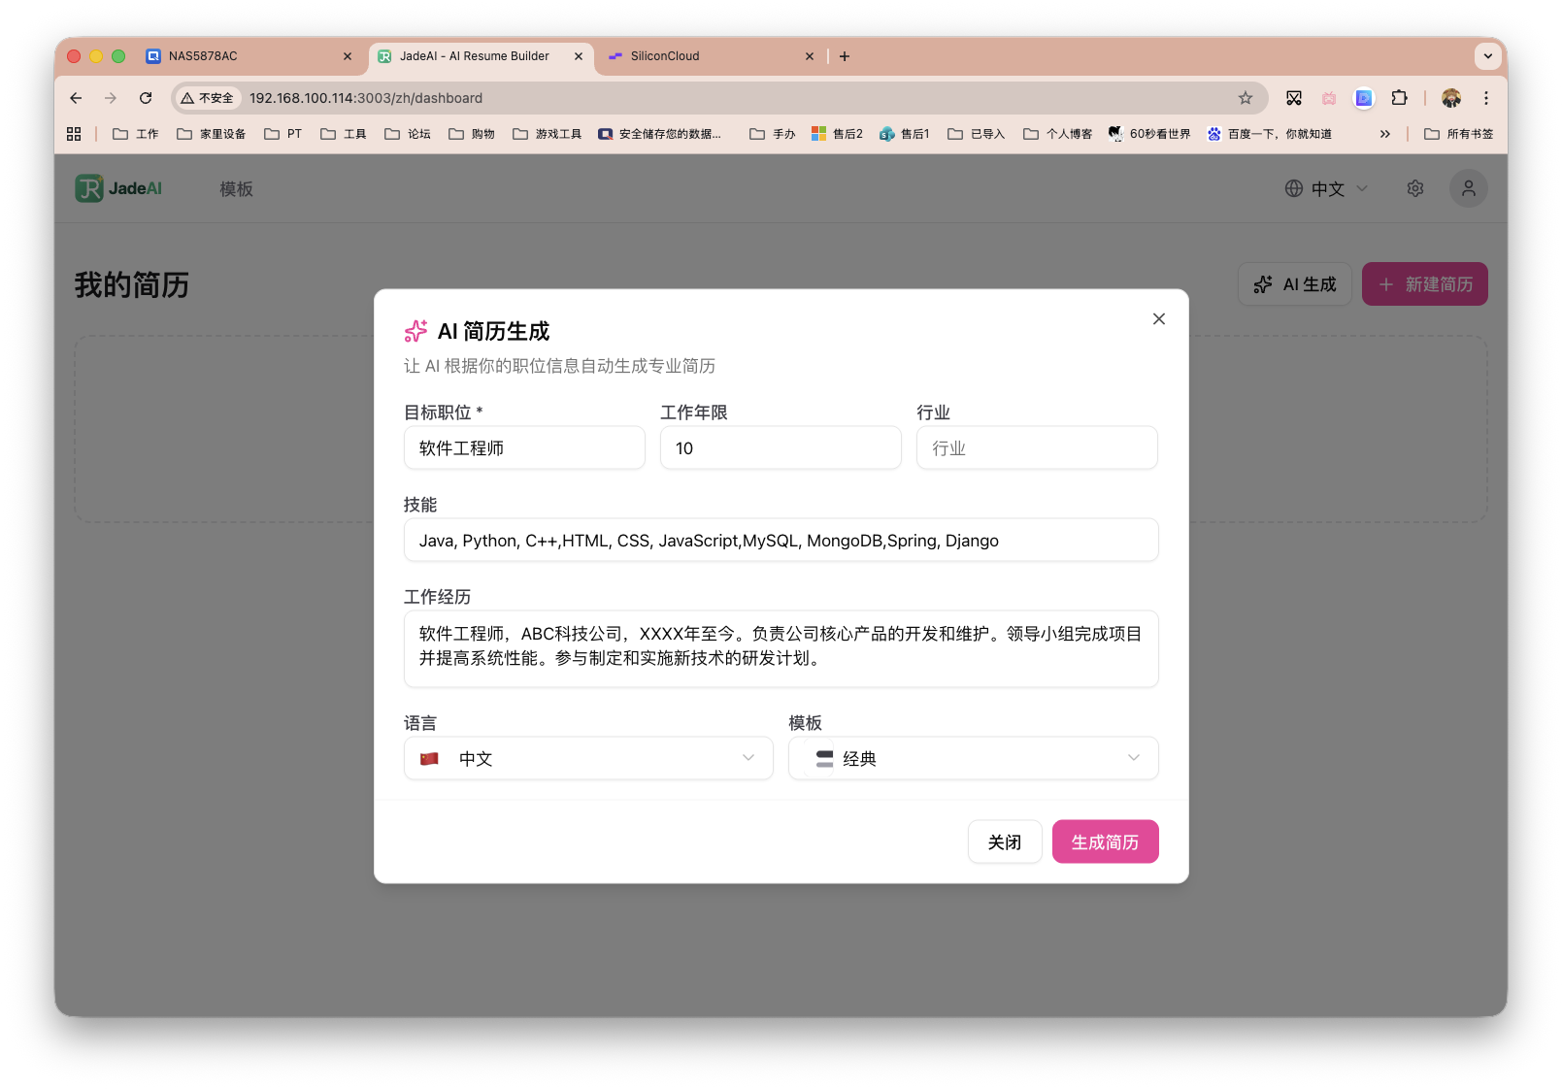Click the 工作年限 field showing 10
This screenshot has width=1562, height=1089.
tap(780, 447)
